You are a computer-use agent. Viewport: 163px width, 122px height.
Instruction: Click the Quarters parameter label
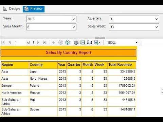coord(94,18)
